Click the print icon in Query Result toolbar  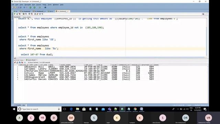click(17, 62)
